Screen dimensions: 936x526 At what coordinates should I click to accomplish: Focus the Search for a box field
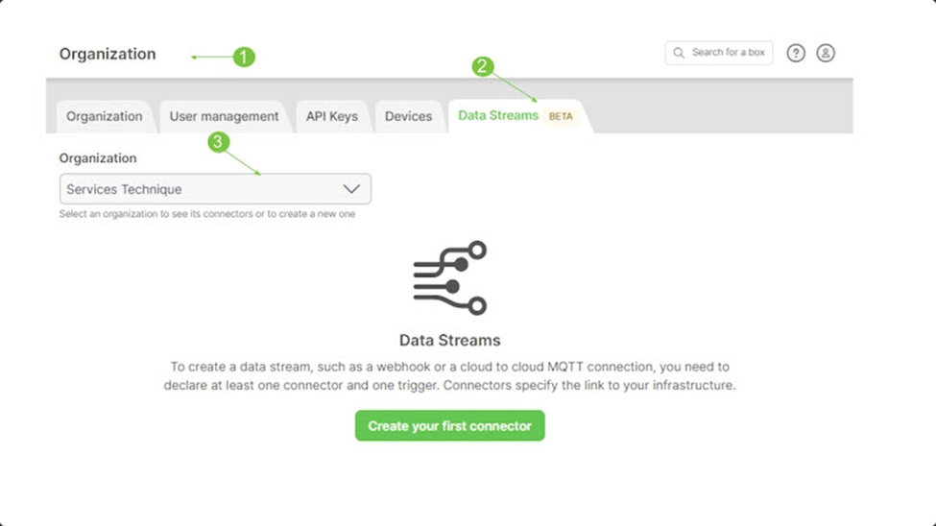coord(728,53)
